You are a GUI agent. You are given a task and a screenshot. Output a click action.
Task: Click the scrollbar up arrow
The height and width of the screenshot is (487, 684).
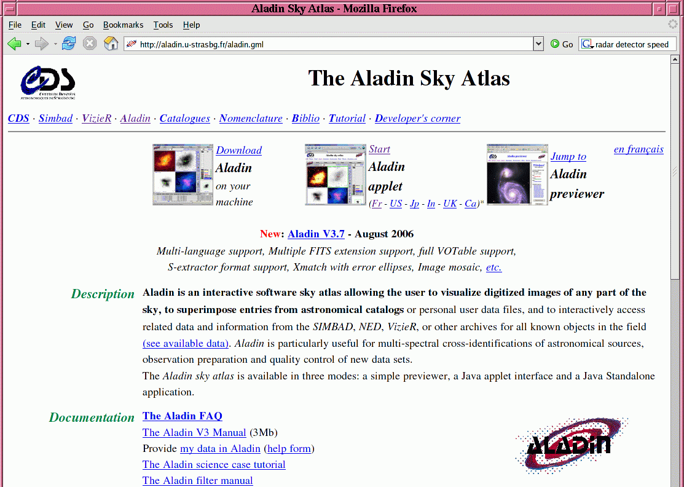coord(675,59)
